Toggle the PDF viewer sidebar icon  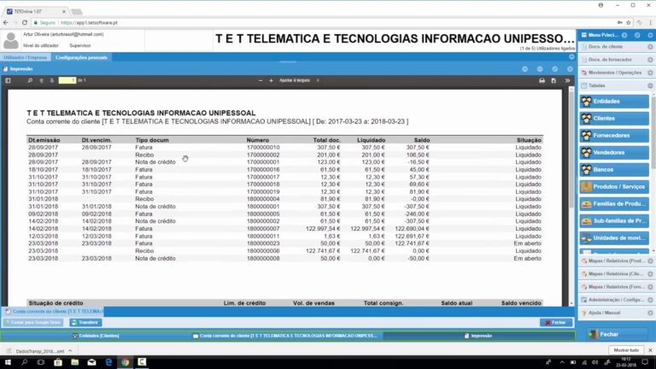[8, 80]
